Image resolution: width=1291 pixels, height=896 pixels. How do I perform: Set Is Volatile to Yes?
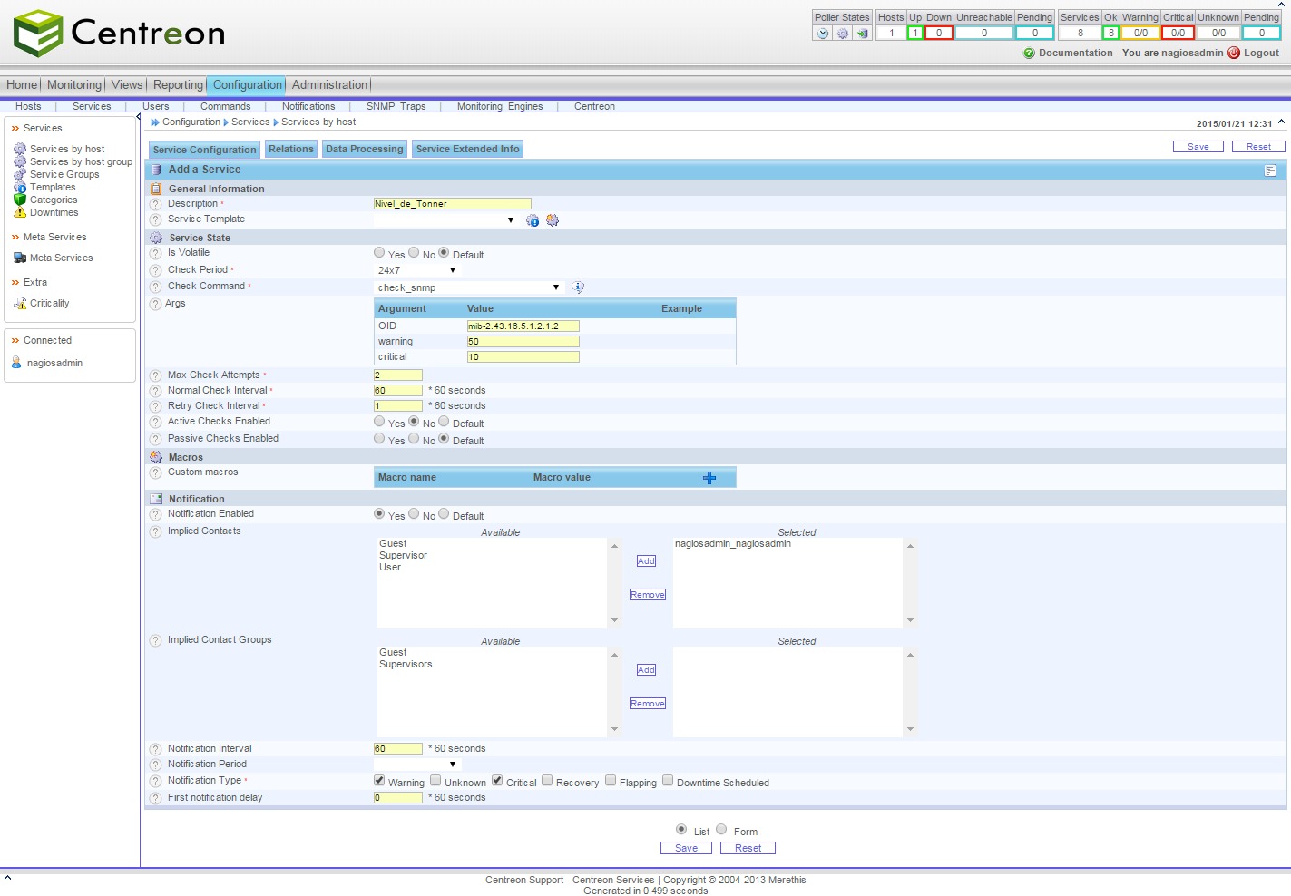click(379, 253)
